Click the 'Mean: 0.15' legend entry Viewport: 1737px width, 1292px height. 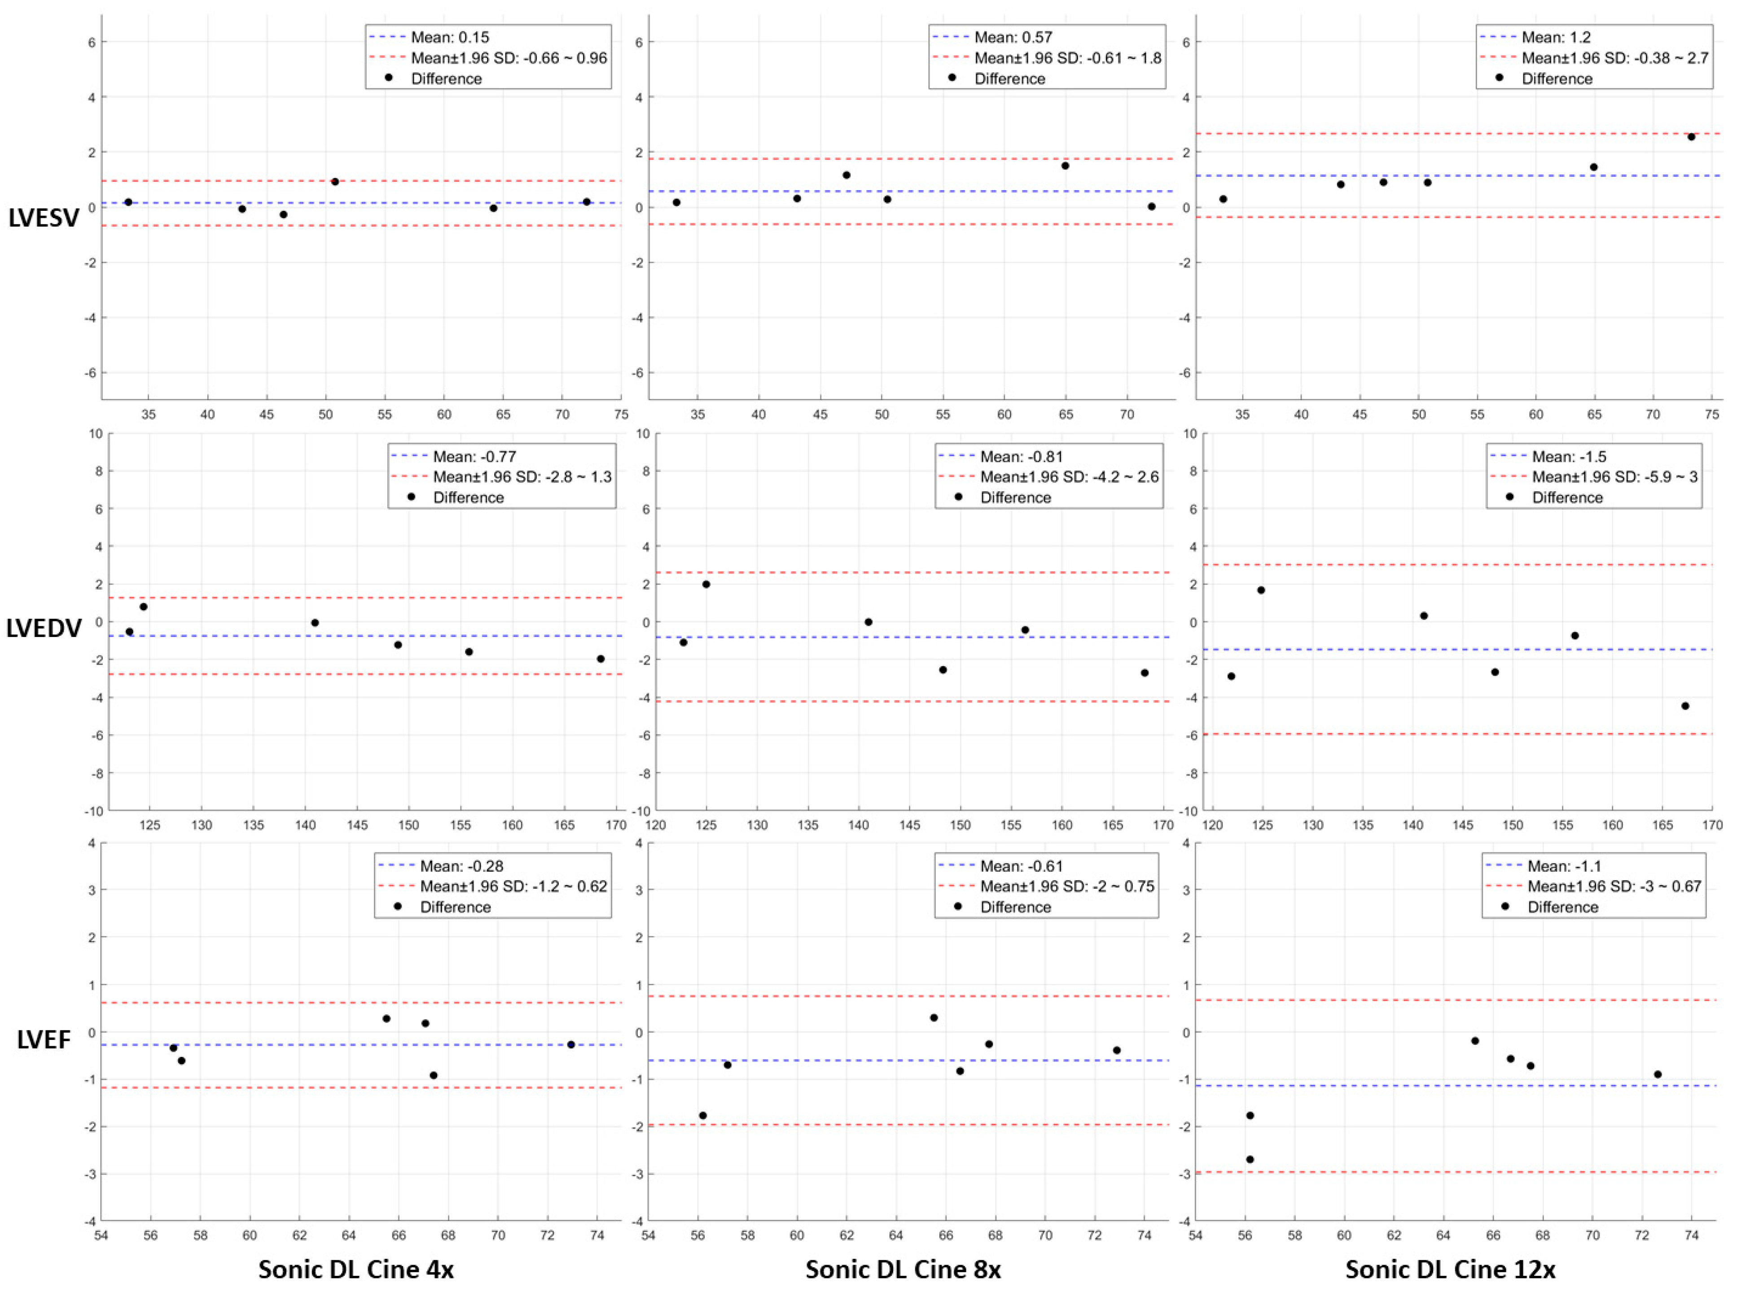click(x=450, y=38)
